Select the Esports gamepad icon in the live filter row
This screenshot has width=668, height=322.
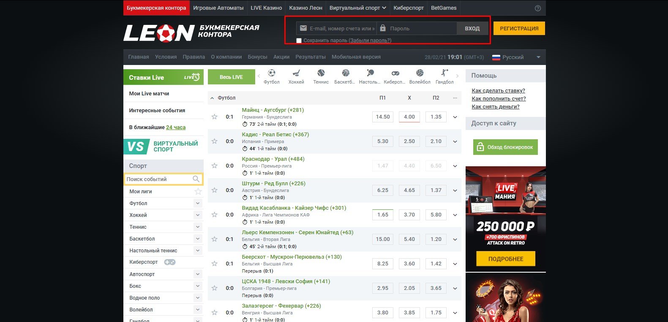[395, 73]
